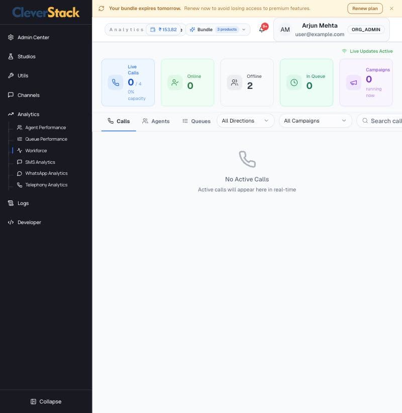The width and height of the screenshot is (402, 413).
Task: Click the Collapse sidebar label
Action: click(50, 401)
